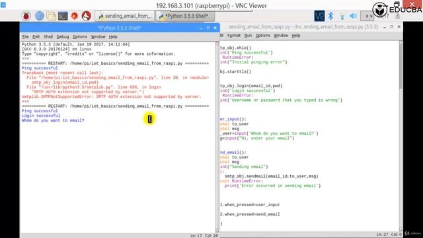Click the volume speaker tray icon

[x=353, y=16]
